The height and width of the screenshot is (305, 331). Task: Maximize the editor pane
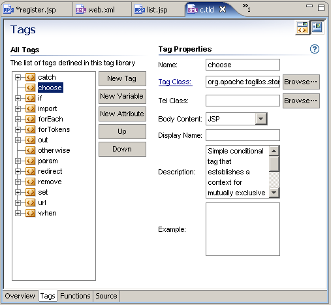[x=321, y=8]
